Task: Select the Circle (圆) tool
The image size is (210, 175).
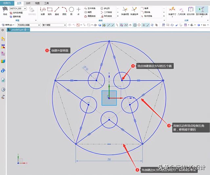Action: (x=72, y=11)
